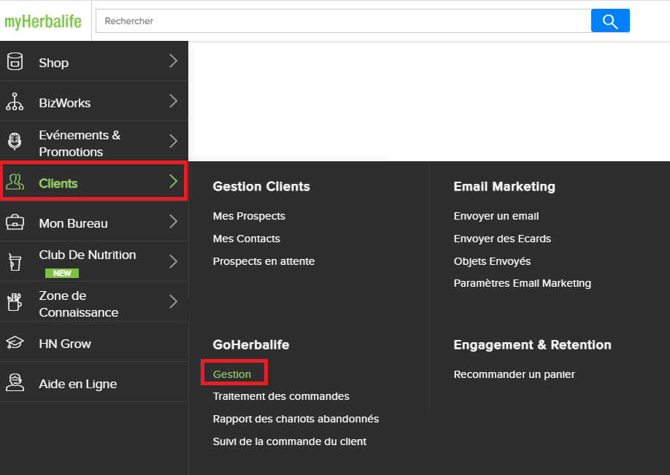
Task: Click the Zone de Connaissance pencil-cup icon
Action: 15,301
